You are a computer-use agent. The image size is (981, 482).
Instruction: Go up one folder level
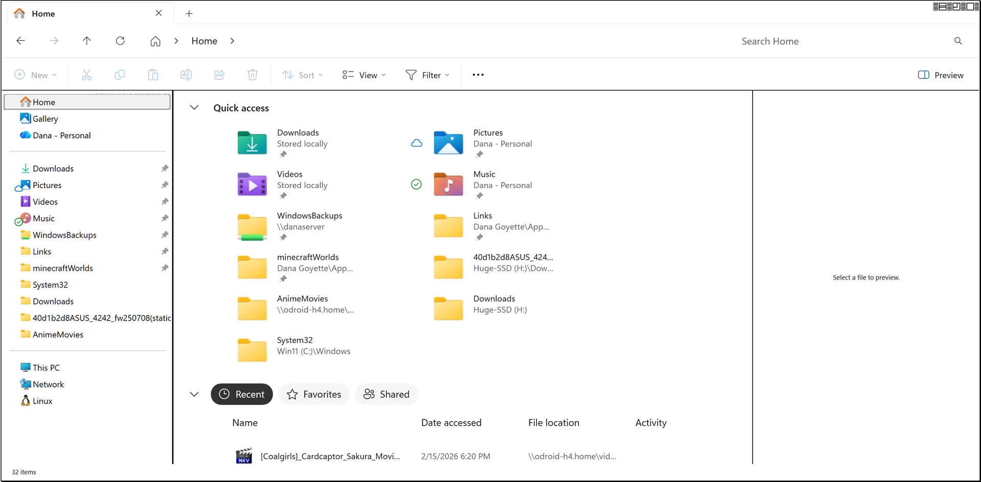click(87, 41)
